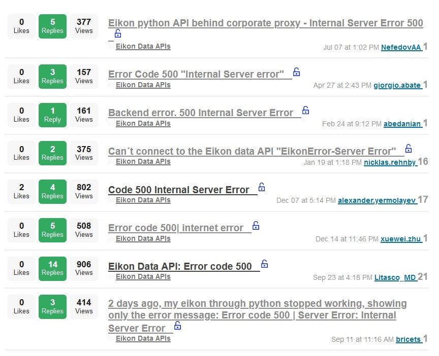Click lock icon after 'EikonError-Server Error' title
The image size is (439, 356).
point(409,149)
